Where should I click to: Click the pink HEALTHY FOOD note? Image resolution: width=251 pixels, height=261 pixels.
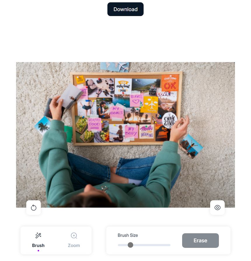[x=95, y=124]
